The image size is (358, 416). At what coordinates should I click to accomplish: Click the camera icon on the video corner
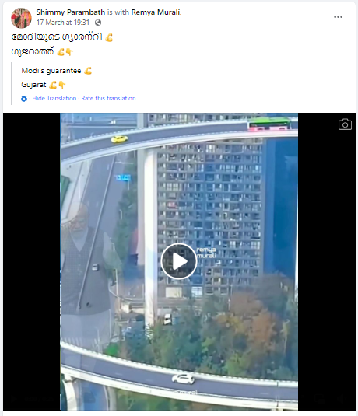pos(345,124)
